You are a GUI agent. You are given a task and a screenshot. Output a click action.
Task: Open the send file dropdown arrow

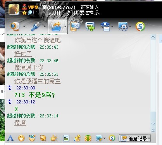coord(65,26)
